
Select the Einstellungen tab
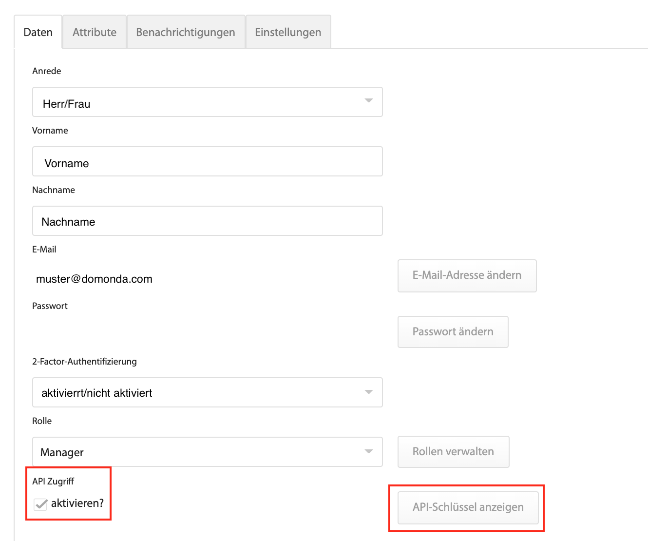288,32
